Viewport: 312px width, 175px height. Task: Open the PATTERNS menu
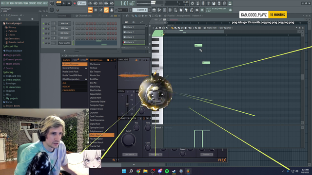[19, 3]
